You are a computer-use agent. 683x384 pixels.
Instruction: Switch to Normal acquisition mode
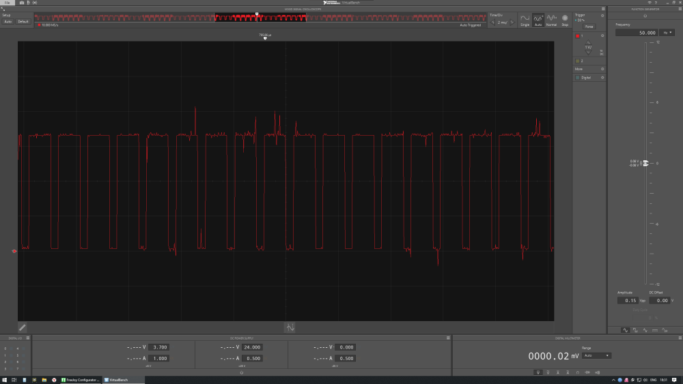click(551, 20)
